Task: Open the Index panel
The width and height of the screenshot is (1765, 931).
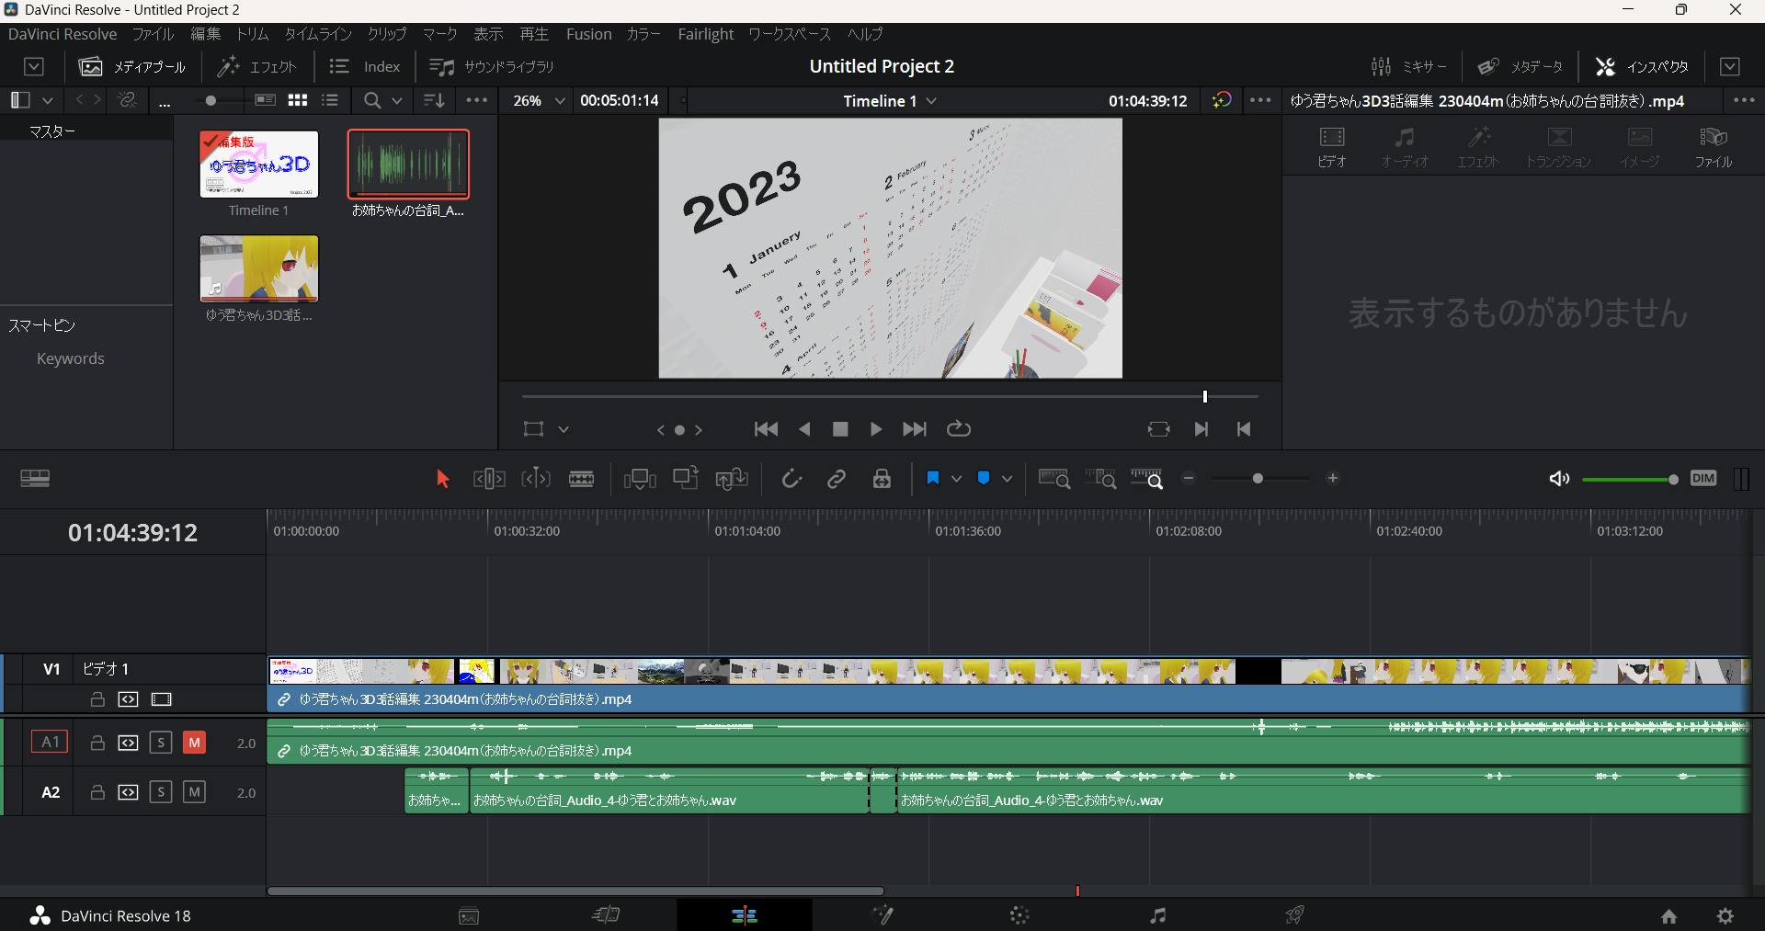Action: tap(365, 67)
